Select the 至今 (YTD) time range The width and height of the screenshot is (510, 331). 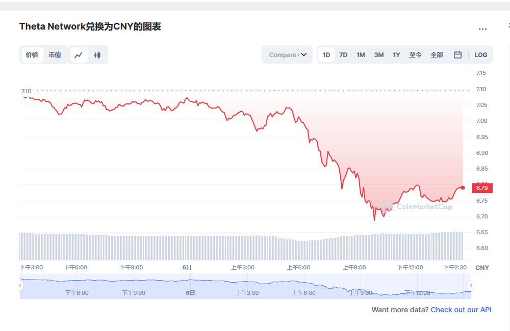coord(415,54)
